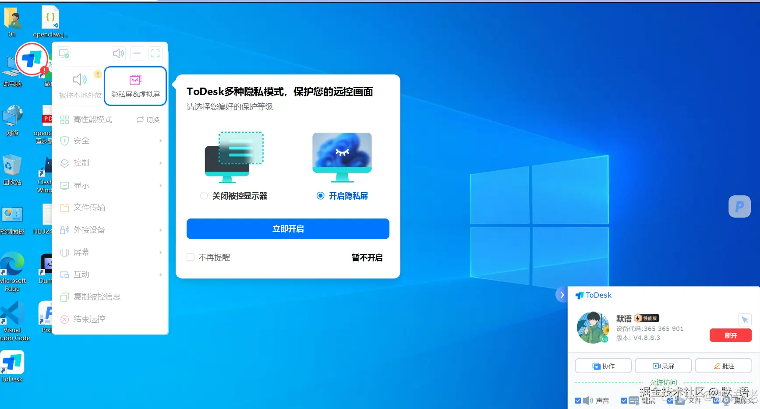Select the 隐私屏&虚拟屏 tile
760x409 pixels.
tap(135, 86)
